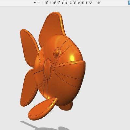Click the bright highlight on fish body
Screen dimensions: 130x130
pyautogui.click(x=72, y=58)
